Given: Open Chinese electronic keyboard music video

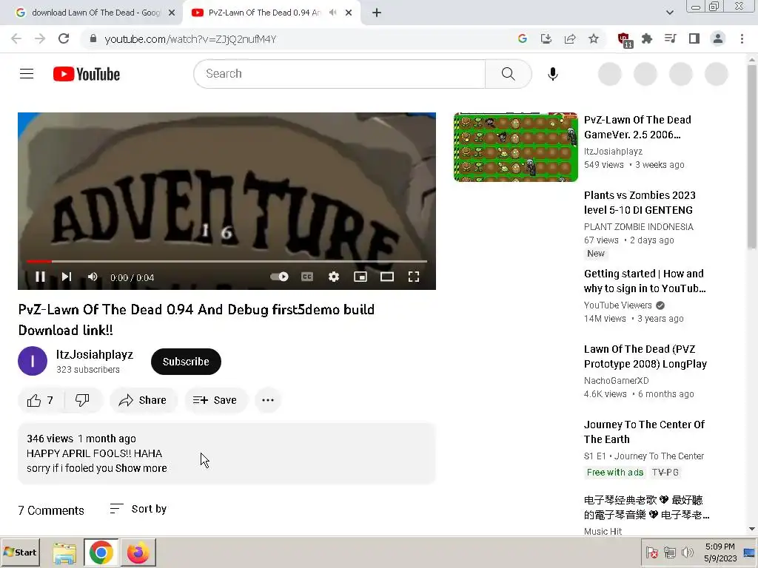Looking at the screenshot, I should pos(646,507).
